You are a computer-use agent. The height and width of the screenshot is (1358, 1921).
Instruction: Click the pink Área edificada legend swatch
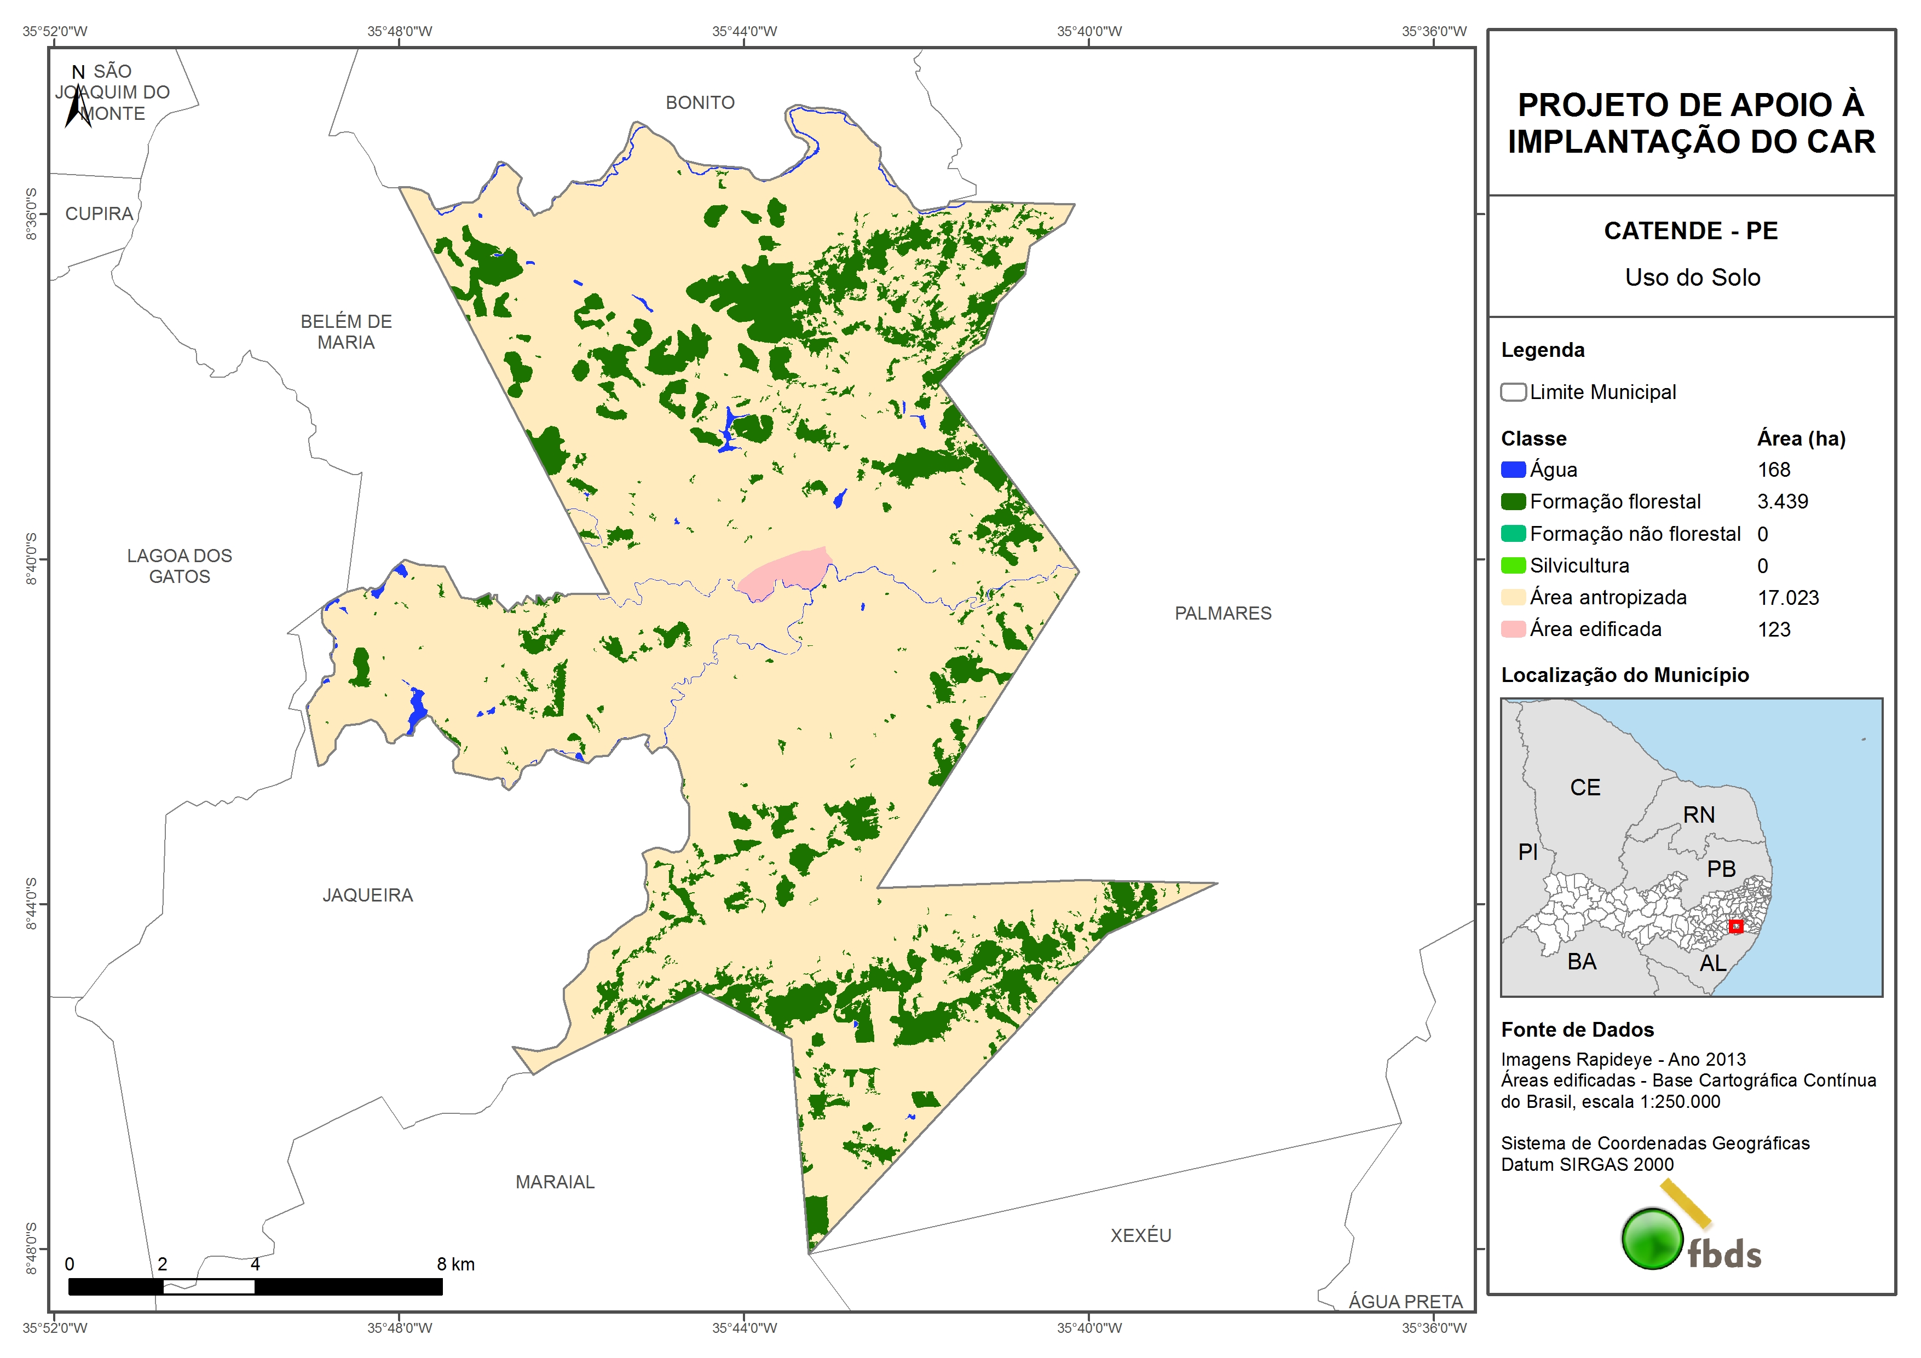1513,629
